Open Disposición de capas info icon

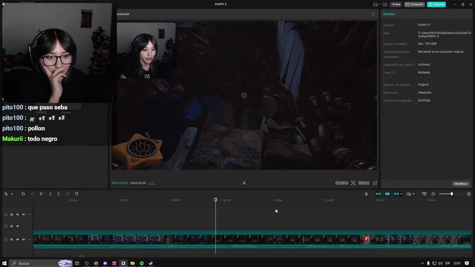tap(413, 65)
